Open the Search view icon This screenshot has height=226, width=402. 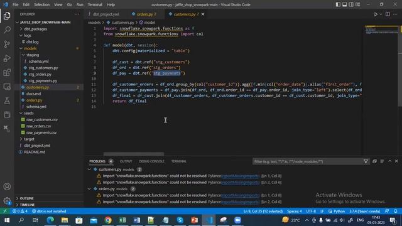click(x=7, y=30)
